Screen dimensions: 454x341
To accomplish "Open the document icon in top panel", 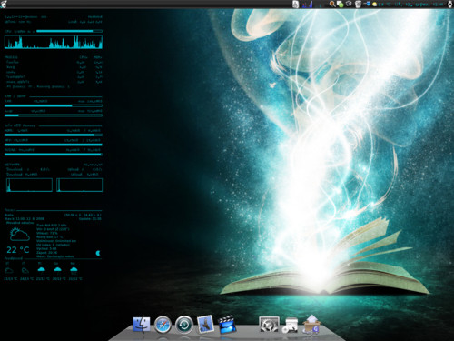I will point(295,4).
